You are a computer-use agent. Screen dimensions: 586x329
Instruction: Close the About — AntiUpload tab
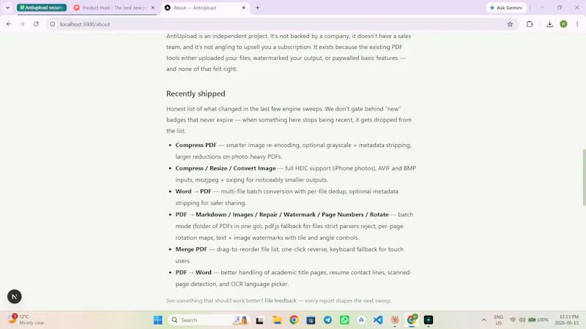(x=244, y=7)
